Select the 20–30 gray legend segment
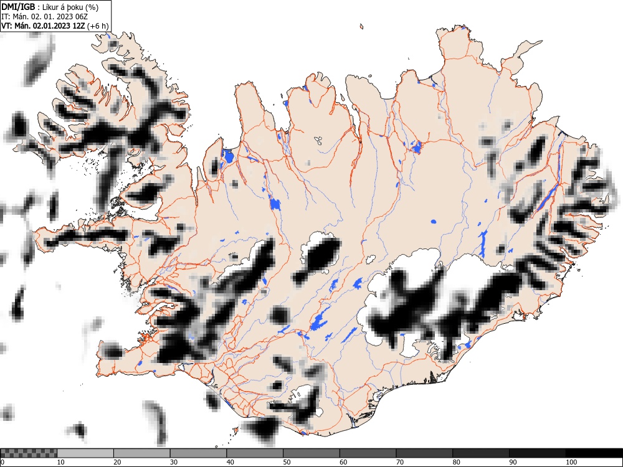 (x=142, y=453)
